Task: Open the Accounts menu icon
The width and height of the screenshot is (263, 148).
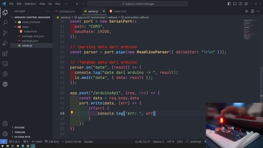Action: tap(5, 124)
